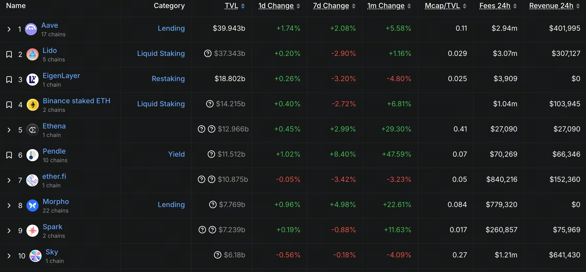The height and width of the screenshot is (272, 586).
Task: Click the Sky protocol logo
Action: click(36, 256)
